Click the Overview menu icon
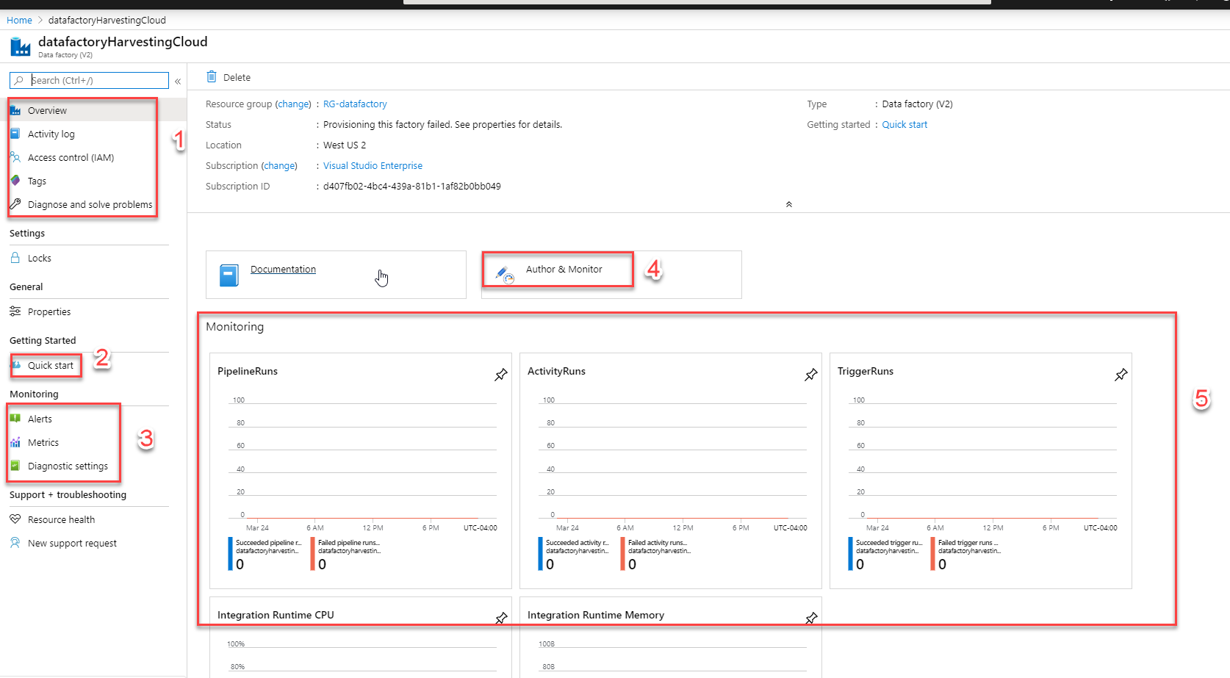The height and width of the screenshot is (678, 1230). 15,110
